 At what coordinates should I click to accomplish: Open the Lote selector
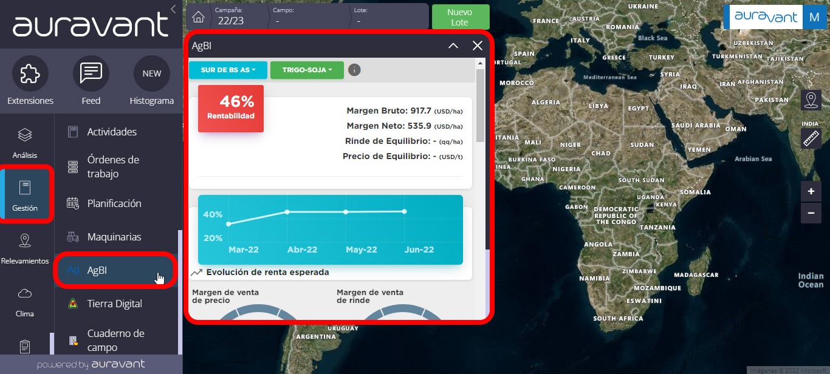389,16
